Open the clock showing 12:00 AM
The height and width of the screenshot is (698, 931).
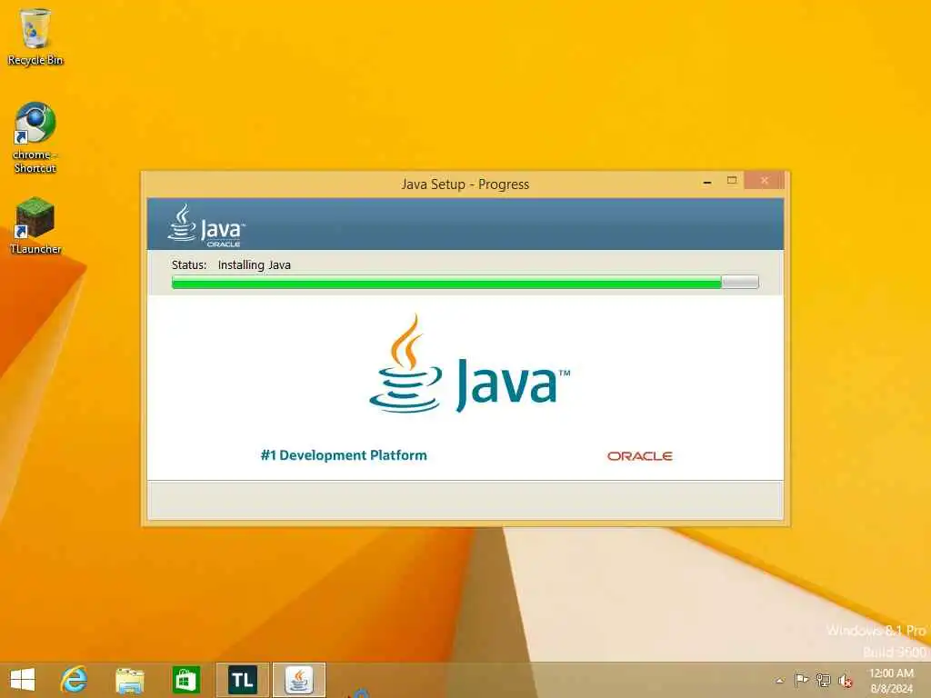click(x=891, y=680)
